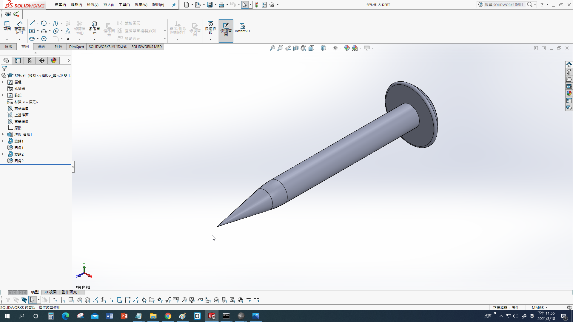This screenshot has width=573, height=322.
Task: Open the PropertyManager panel tab
Action: [x=18, y=61]
